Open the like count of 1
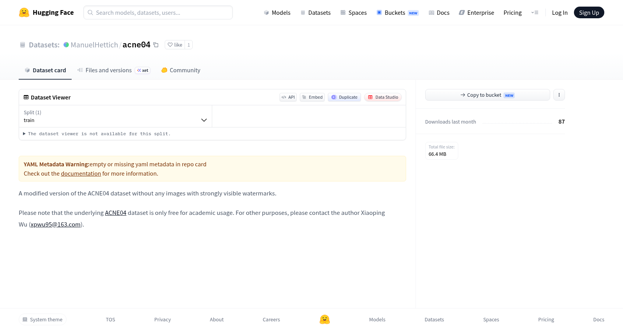Image resolution: width=623 pixels, height=333 pixels. click(189, 45)
